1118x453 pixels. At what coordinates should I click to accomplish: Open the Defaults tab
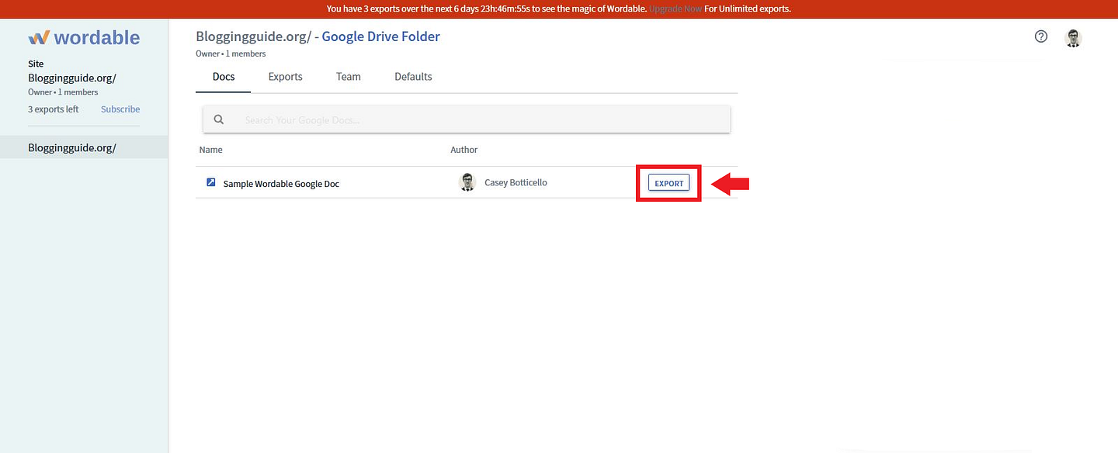413,77
